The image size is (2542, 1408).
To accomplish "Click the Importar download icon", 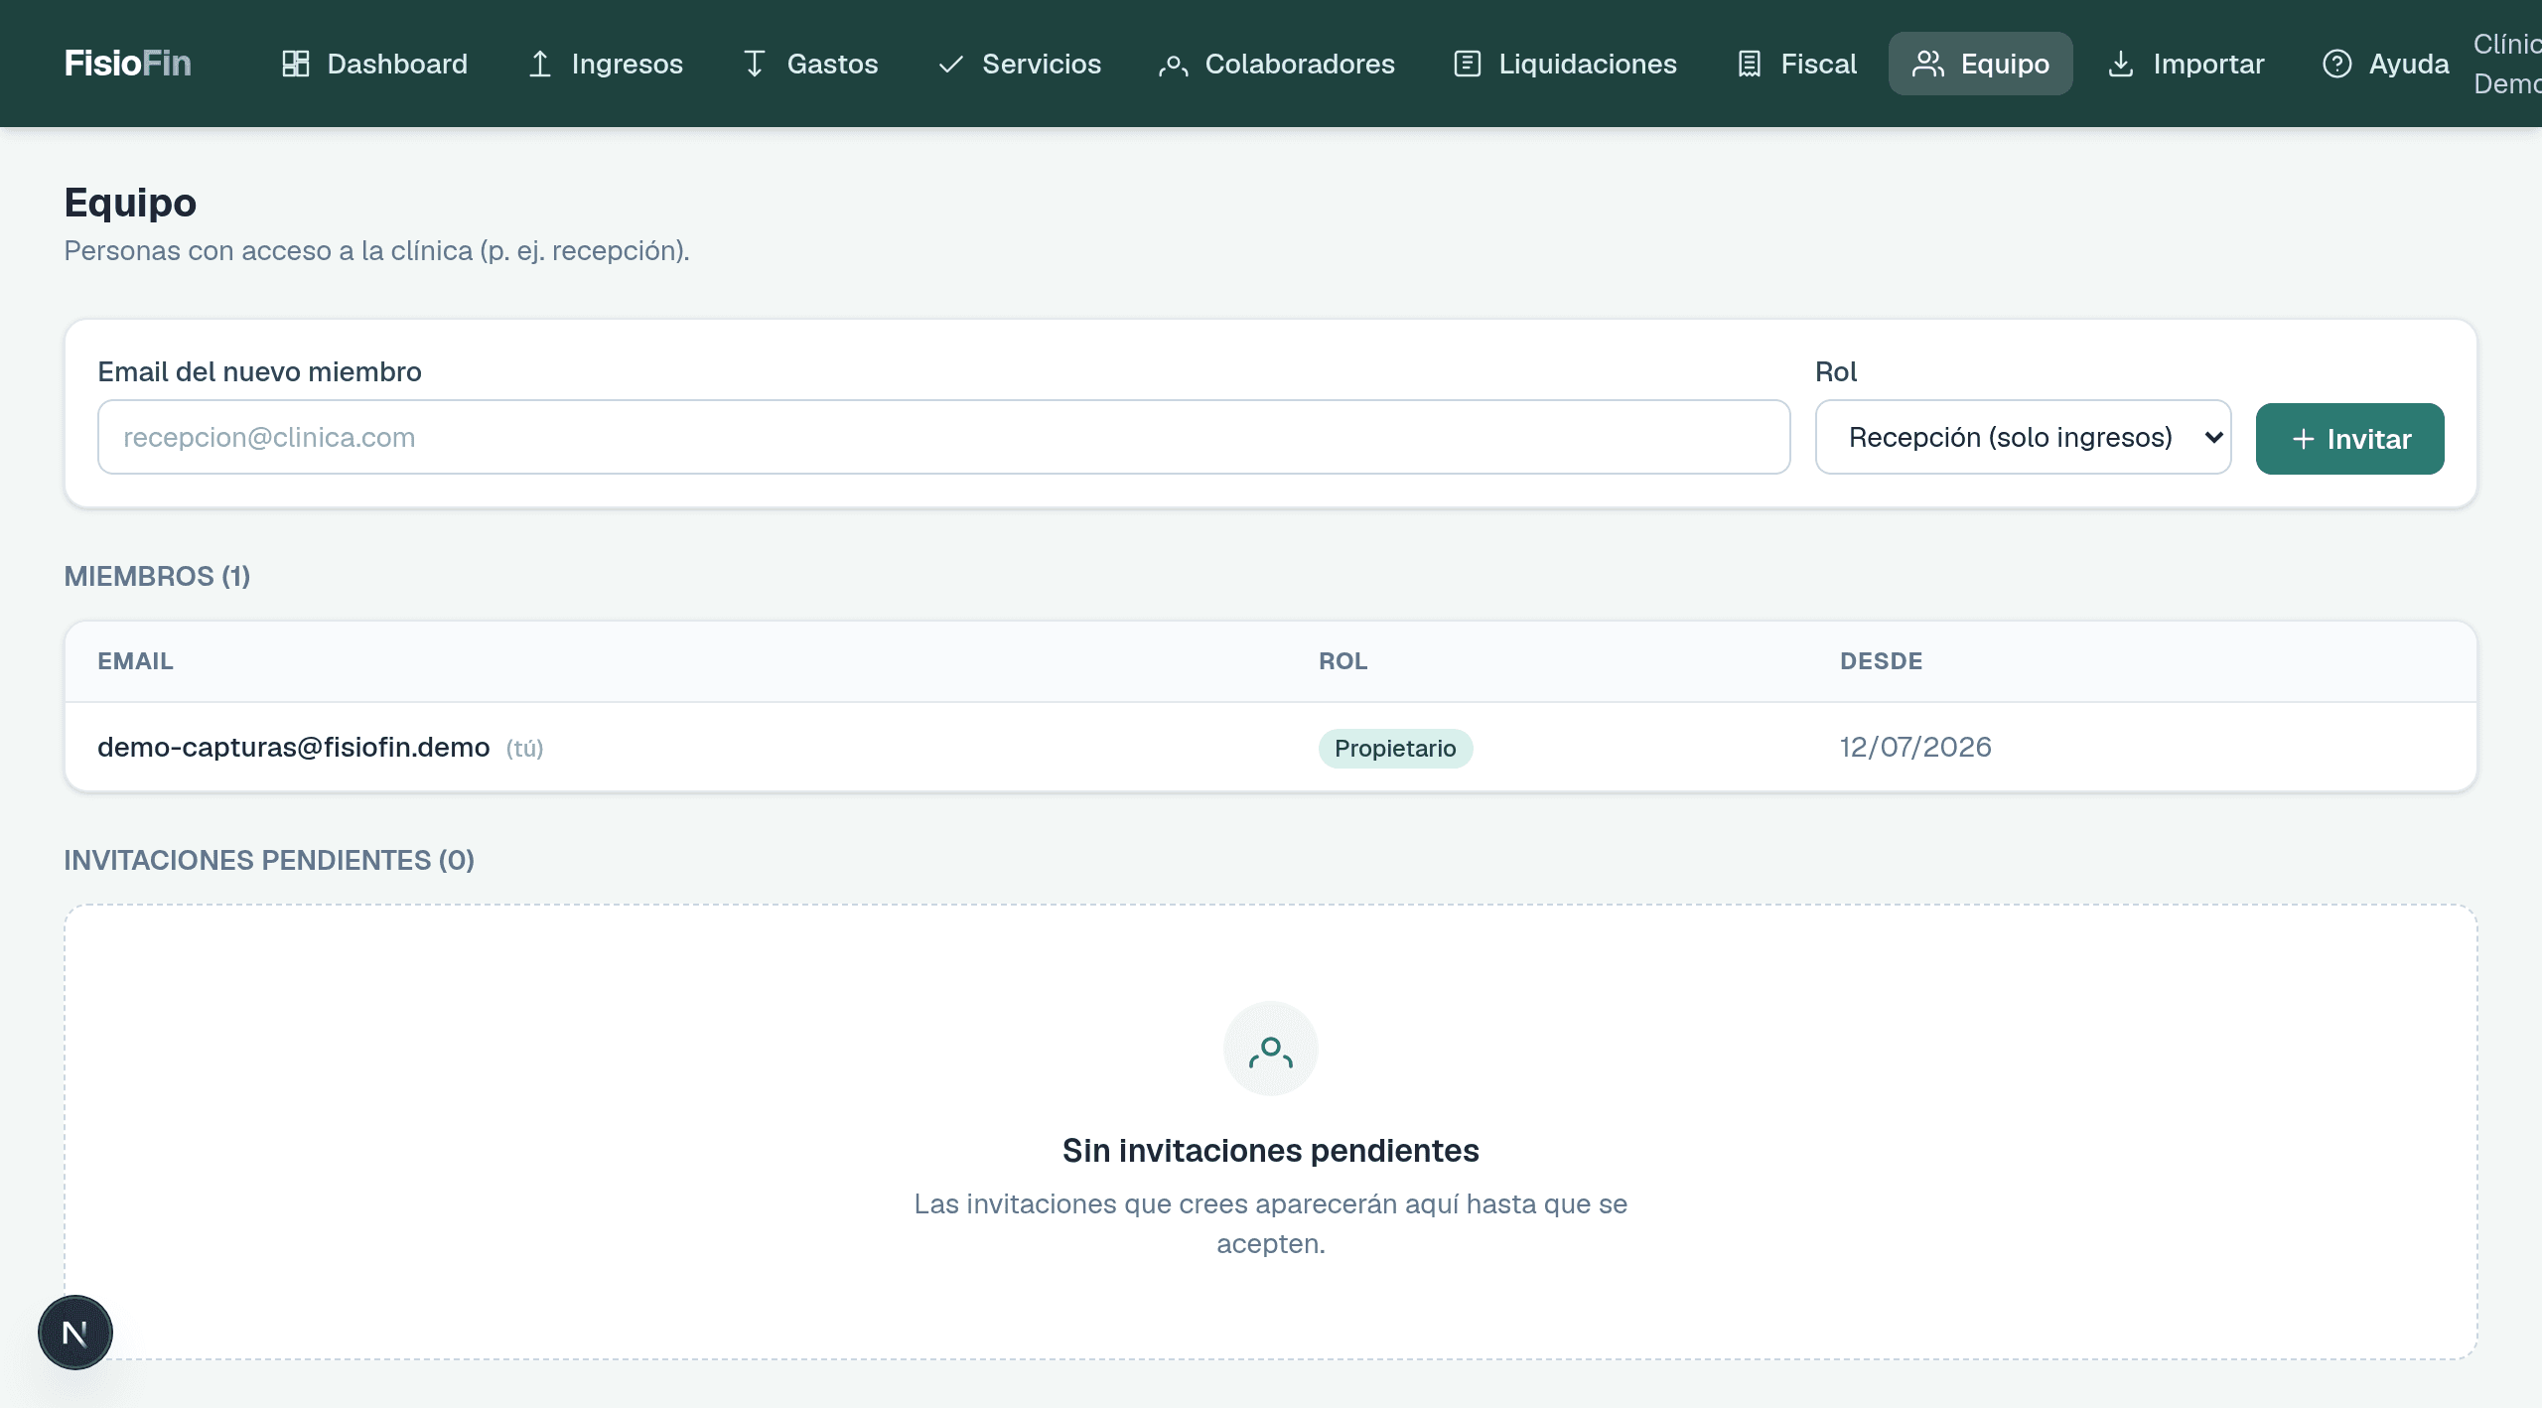I will tap(2121, 64).
